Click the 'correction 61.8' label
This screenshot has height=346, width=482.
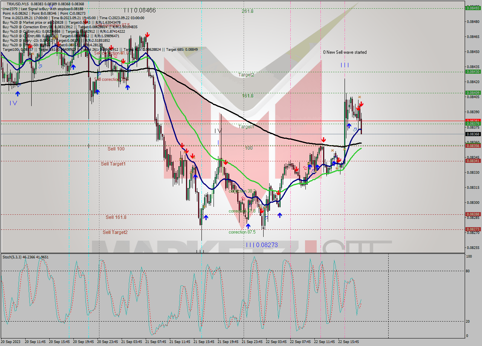242,211
